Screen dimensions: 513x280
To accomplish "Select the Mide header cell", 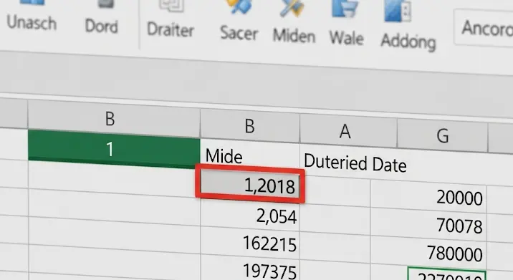I will pyautogui.click(x=250, y=155).
